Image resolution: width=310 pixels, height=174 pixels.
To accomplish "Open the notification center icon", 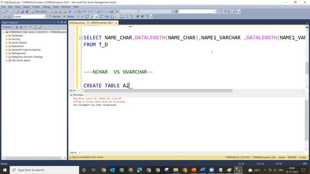I will point(304,170).
